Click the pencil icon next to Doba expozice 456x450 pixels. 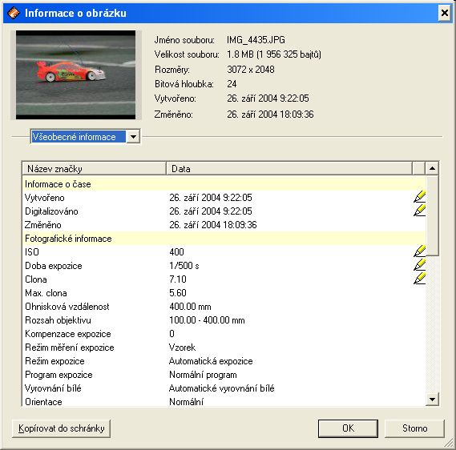[x=419, y=265]
